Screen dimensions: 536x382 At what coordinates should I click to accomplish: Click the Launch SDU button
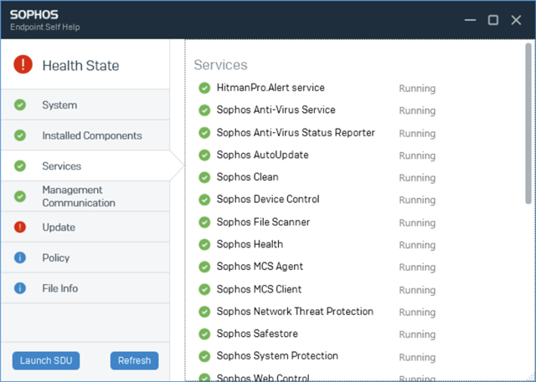pyautogui.click(x=46, y=360)
